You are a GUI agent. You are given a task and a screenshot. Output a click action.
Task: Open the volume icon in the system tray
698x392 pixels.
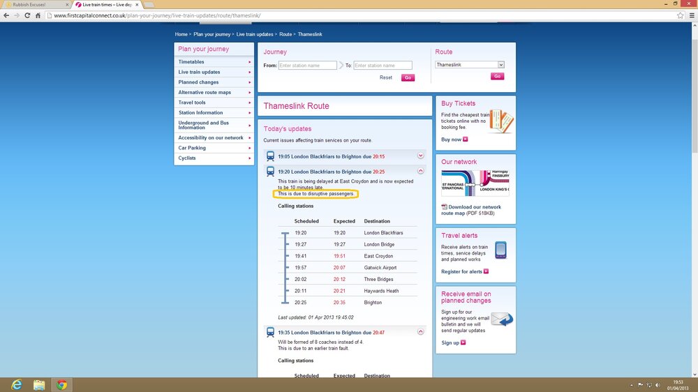tap(658, 385)
